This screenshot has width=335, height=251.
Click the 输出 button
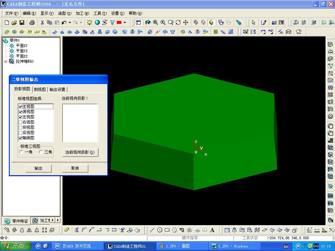pos(39,168)
